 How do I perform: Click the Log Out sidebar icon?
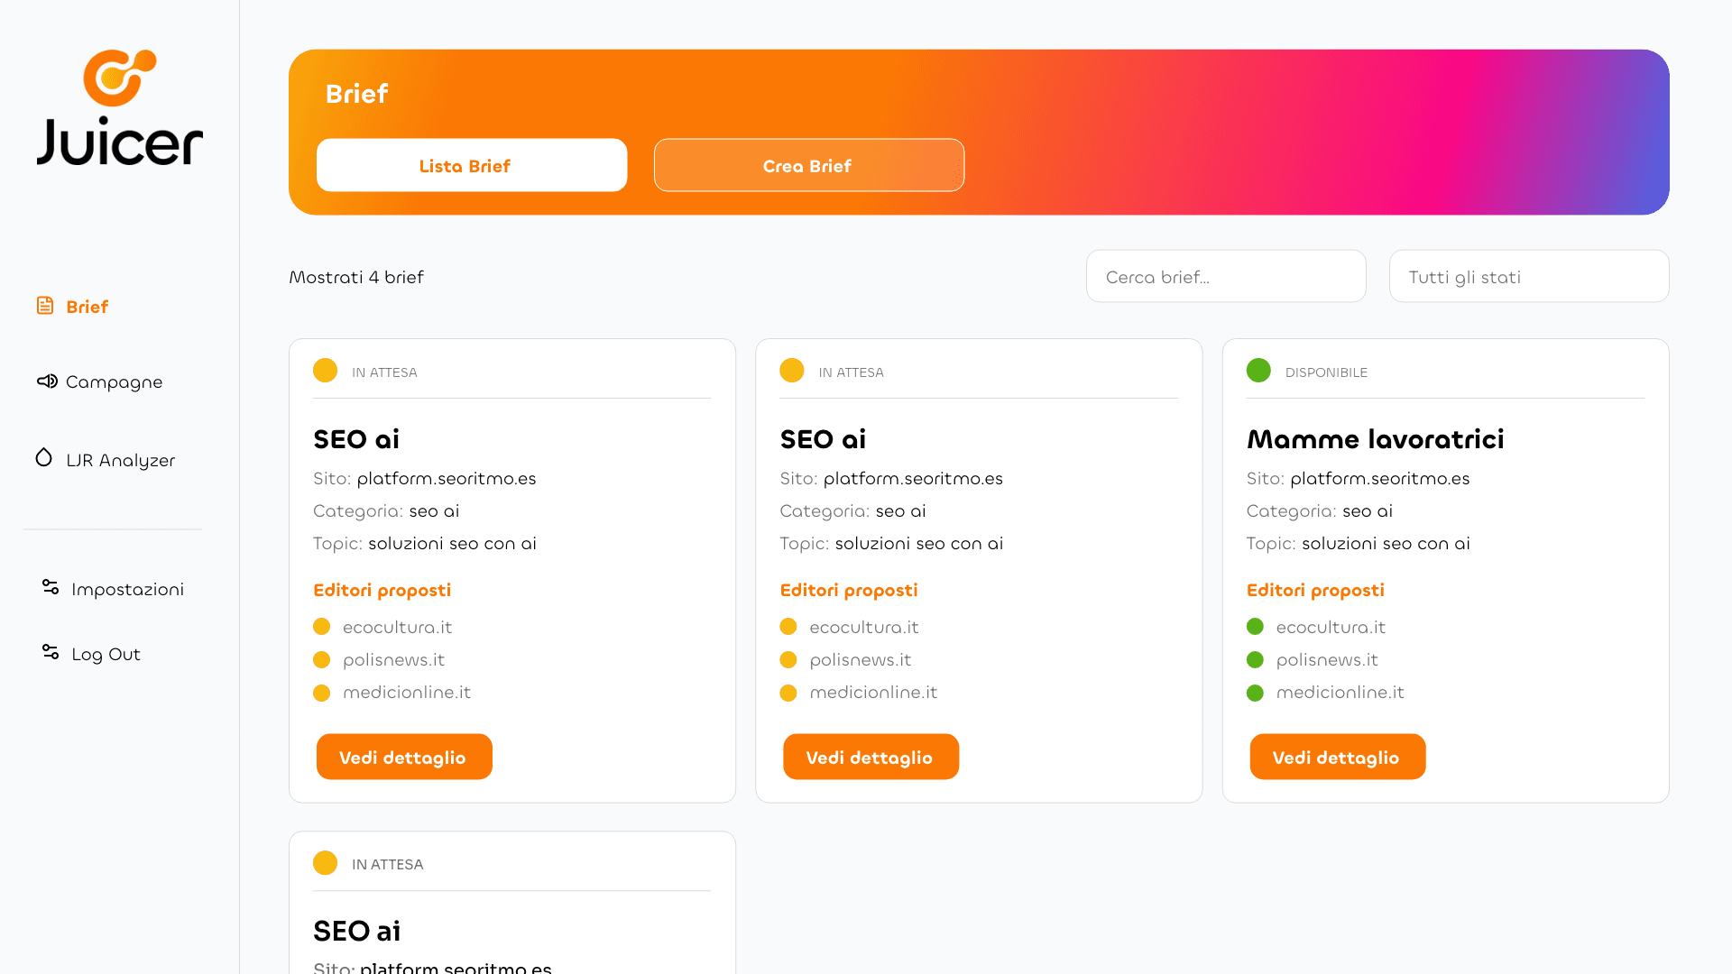[x=51, y=652]
